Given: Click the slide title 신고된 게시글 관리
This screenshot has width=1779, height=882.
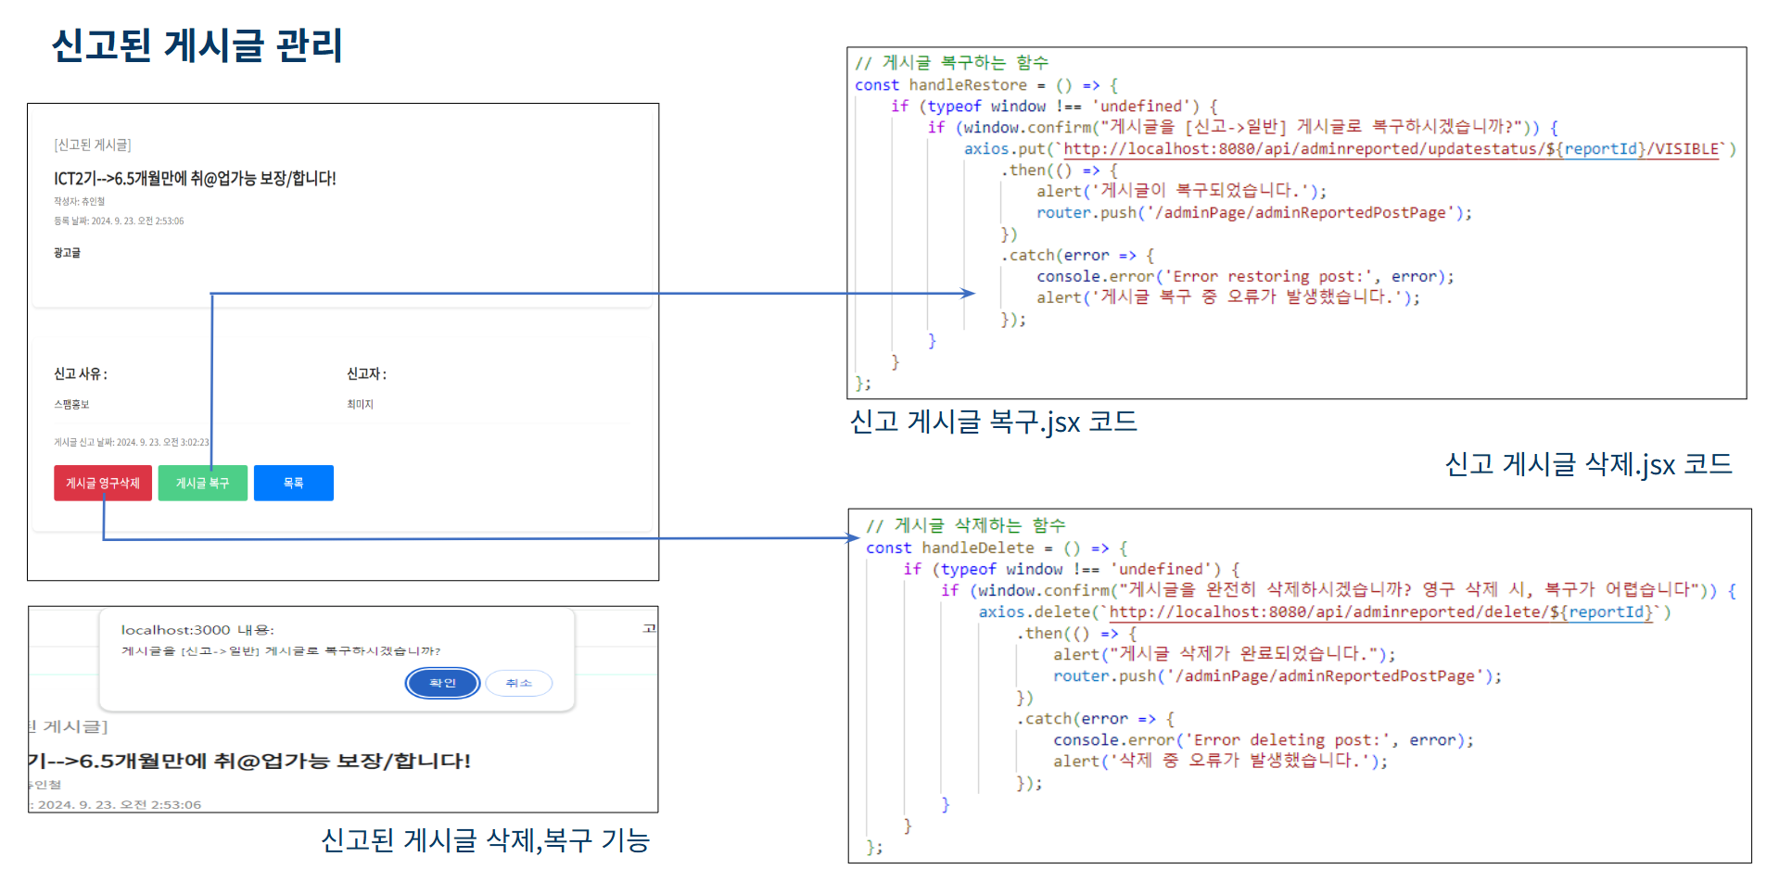Looking at the screenshot, I should pyautogui.click(x=197, y=45).
